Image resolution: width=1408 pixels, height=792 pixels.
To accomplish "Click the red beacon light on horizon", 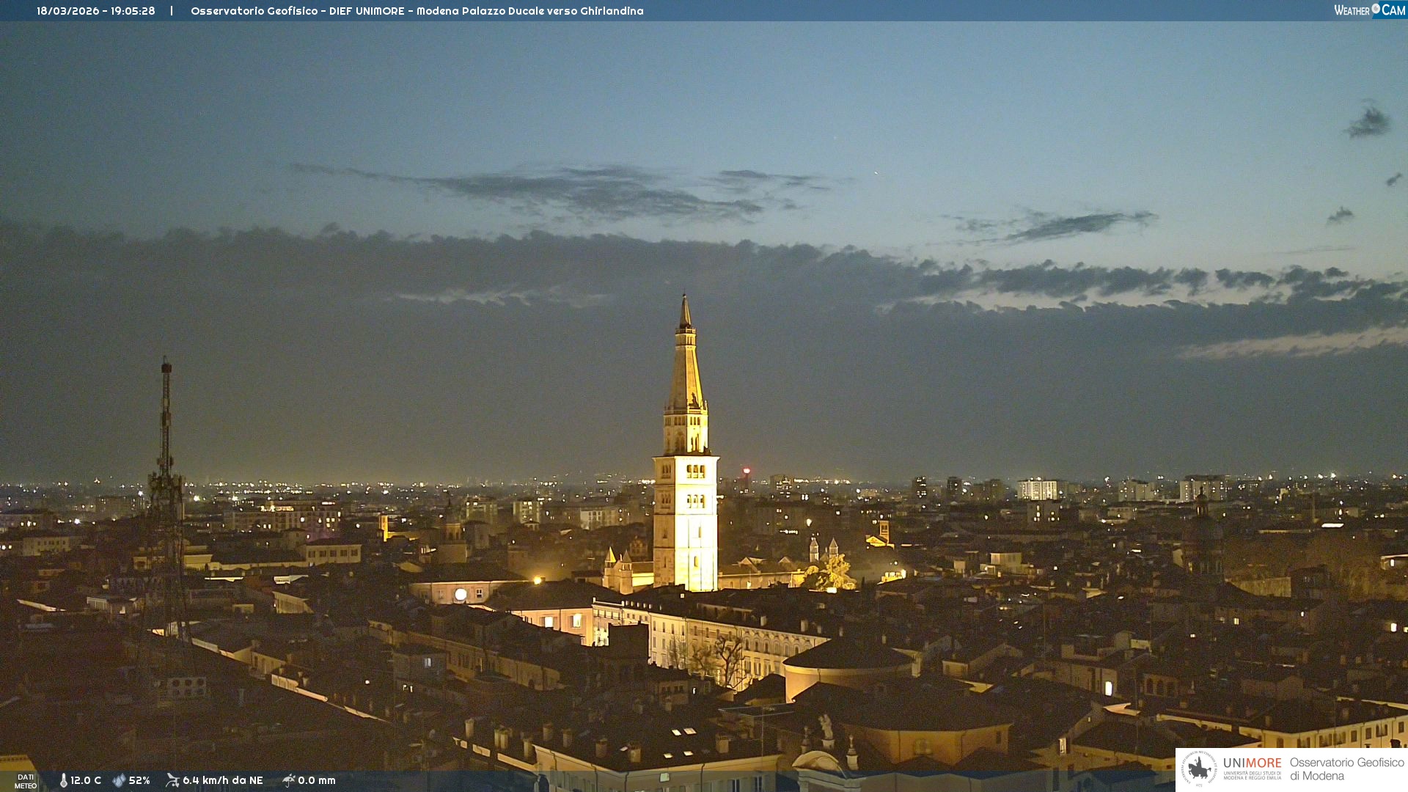I will tap(747, 471).
